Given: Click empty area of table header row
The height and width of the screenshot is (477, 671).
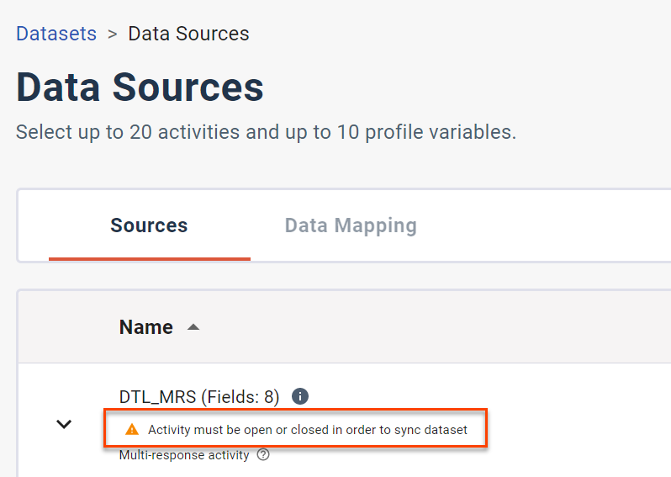Looking at the screenshot, I should coord(428,327).
